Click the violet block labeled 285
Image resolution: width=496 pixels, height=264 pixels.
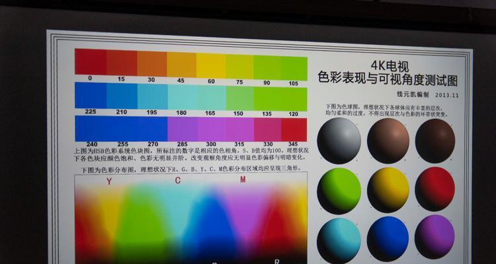[183, 129]
